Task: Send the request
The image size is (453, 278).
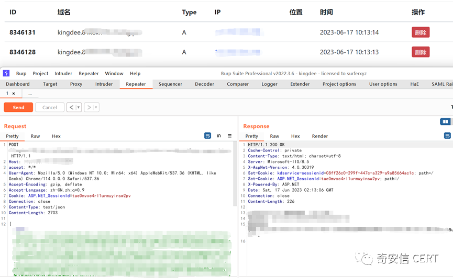Action: pos(18,107)
